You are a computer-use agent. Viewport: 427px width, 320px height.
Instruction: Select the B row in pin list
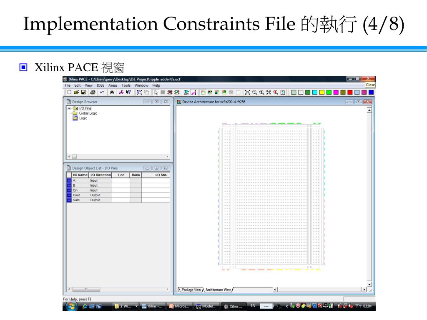tap(118, 185)
